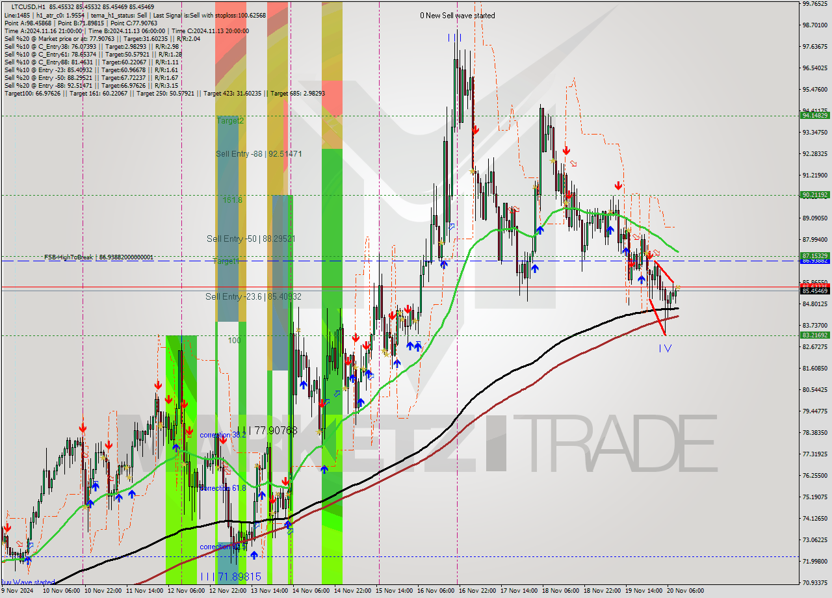832x598 pixels.
Task: Click time axis label '17 Nov 14:00'
Action: point(519,591)
